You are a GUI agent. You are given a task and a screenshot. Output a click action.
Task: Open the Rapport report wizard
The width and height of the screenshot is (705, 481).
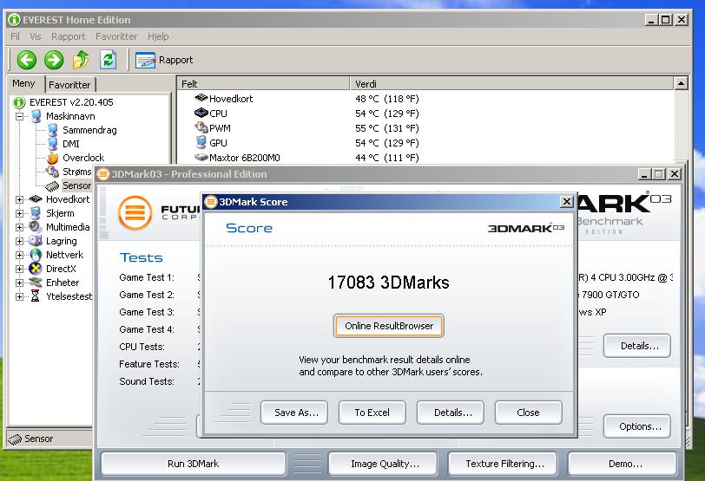[x=164, y=60]
